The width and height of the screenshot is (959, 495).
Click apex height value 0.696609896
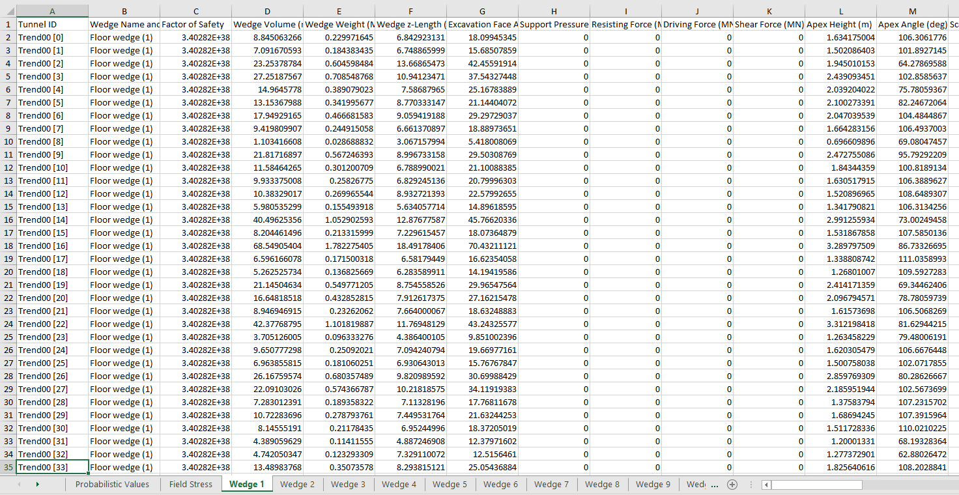pos(840,141)
